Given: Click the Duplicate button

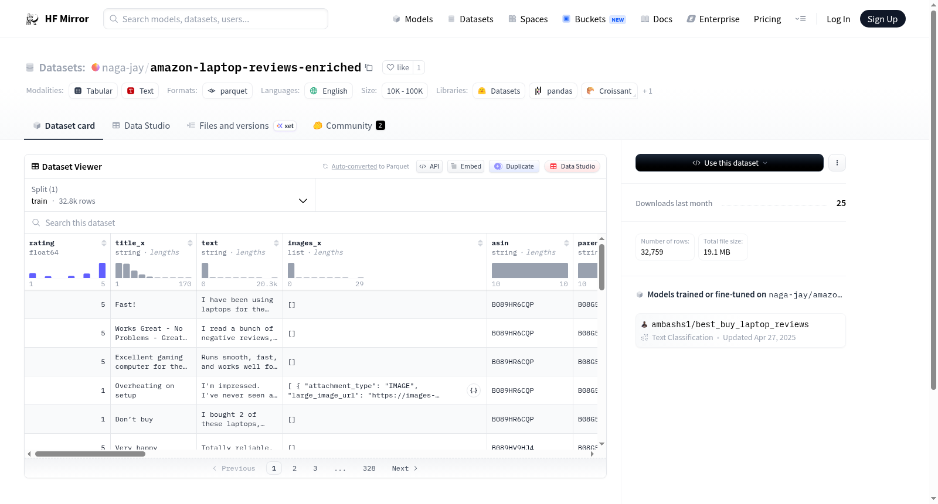Looking at the screenshot, I should pyautogui.click(x=514, y=166).
